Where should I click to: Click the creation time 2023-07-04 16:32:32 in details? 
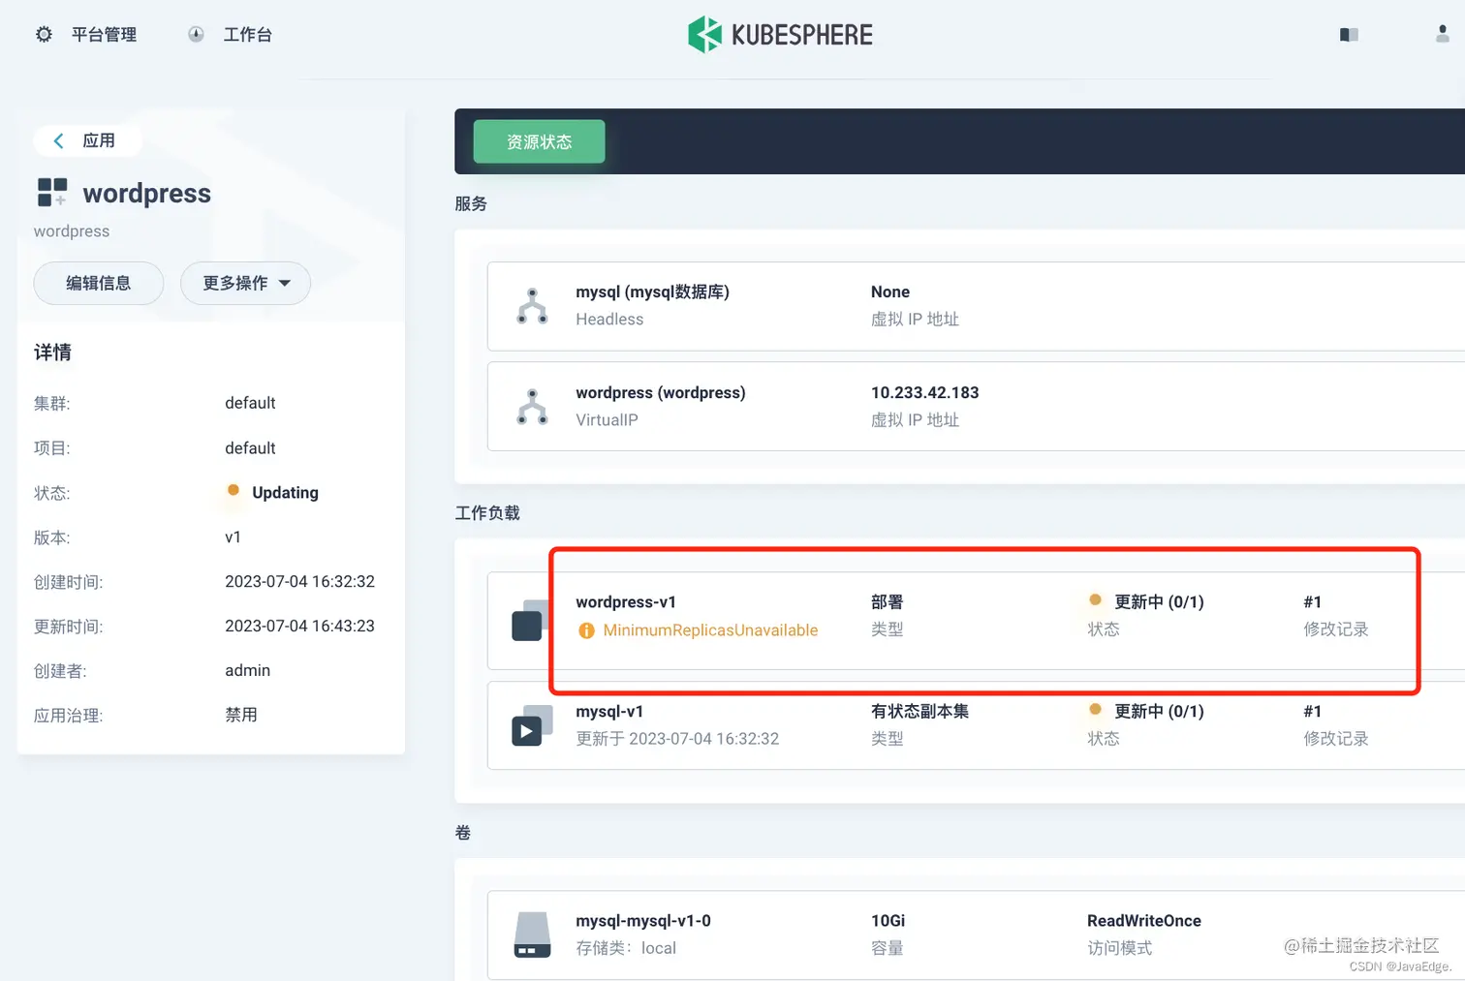pos(299,581)
